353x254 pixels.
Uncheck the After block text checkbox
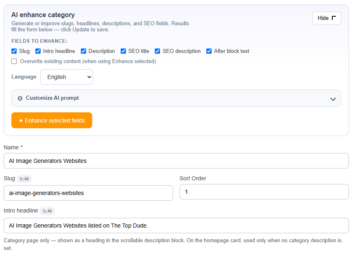click(x=209, y=51)
